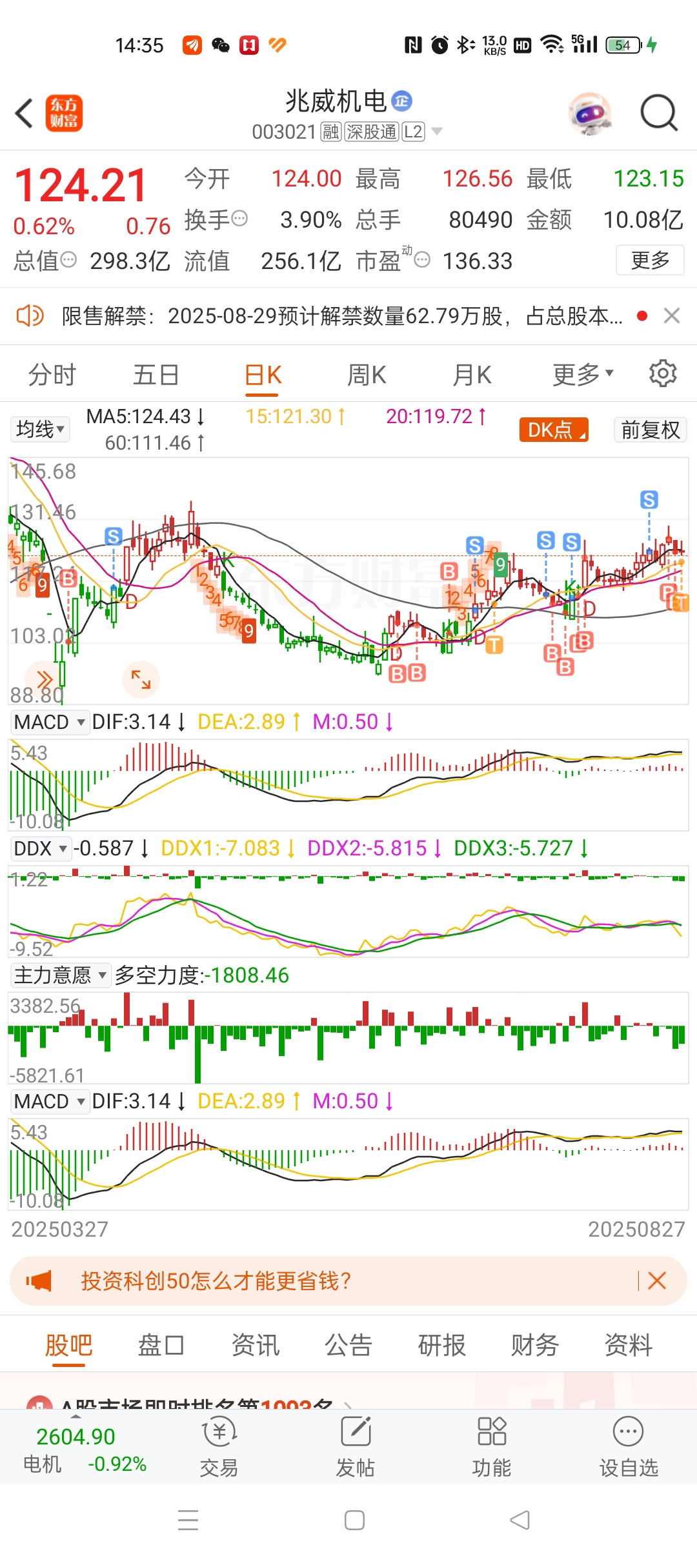Tap start date 20250327
The width and height of the screenshot is (697, 1556).
coord(59,1229)
